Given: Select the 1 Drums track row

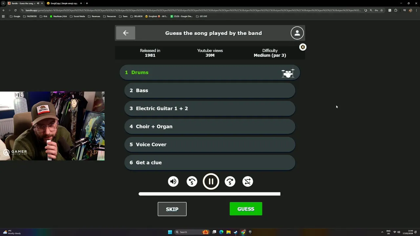Looking at the screenshot, I should (x=210, y=72).
